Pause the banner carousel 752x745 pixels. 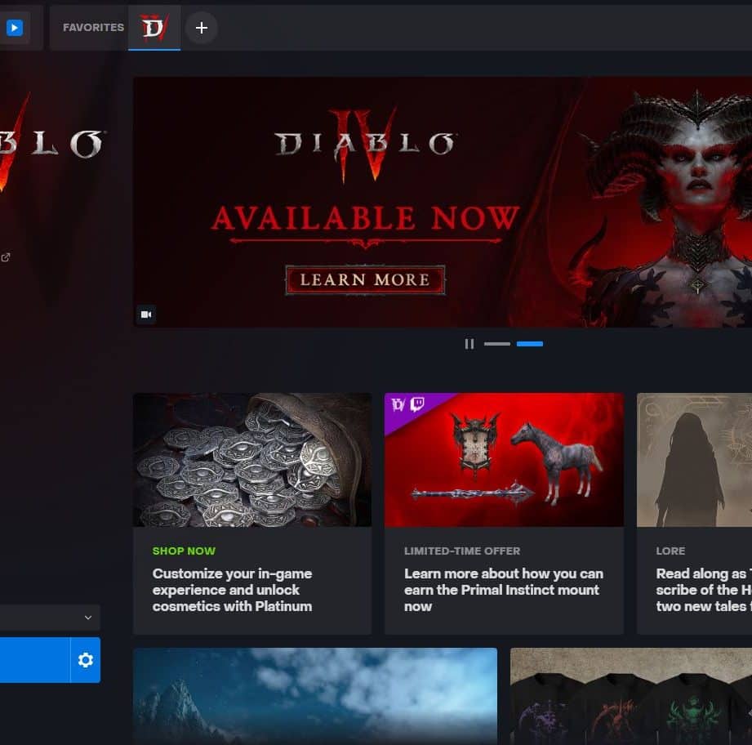(469, 344)
